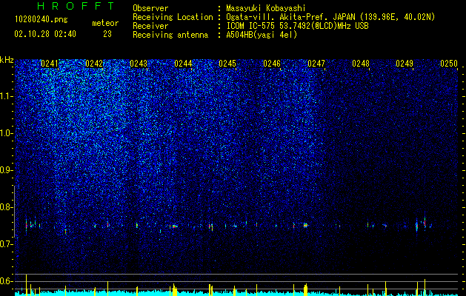Click the 'Receiving antenna' label
Screen dimensions: 466x296
pyautogui.click(x=170, y=35)
